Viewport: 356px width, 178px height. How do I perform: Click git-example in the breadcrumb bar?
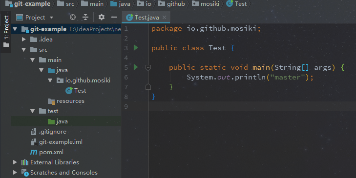28,4
